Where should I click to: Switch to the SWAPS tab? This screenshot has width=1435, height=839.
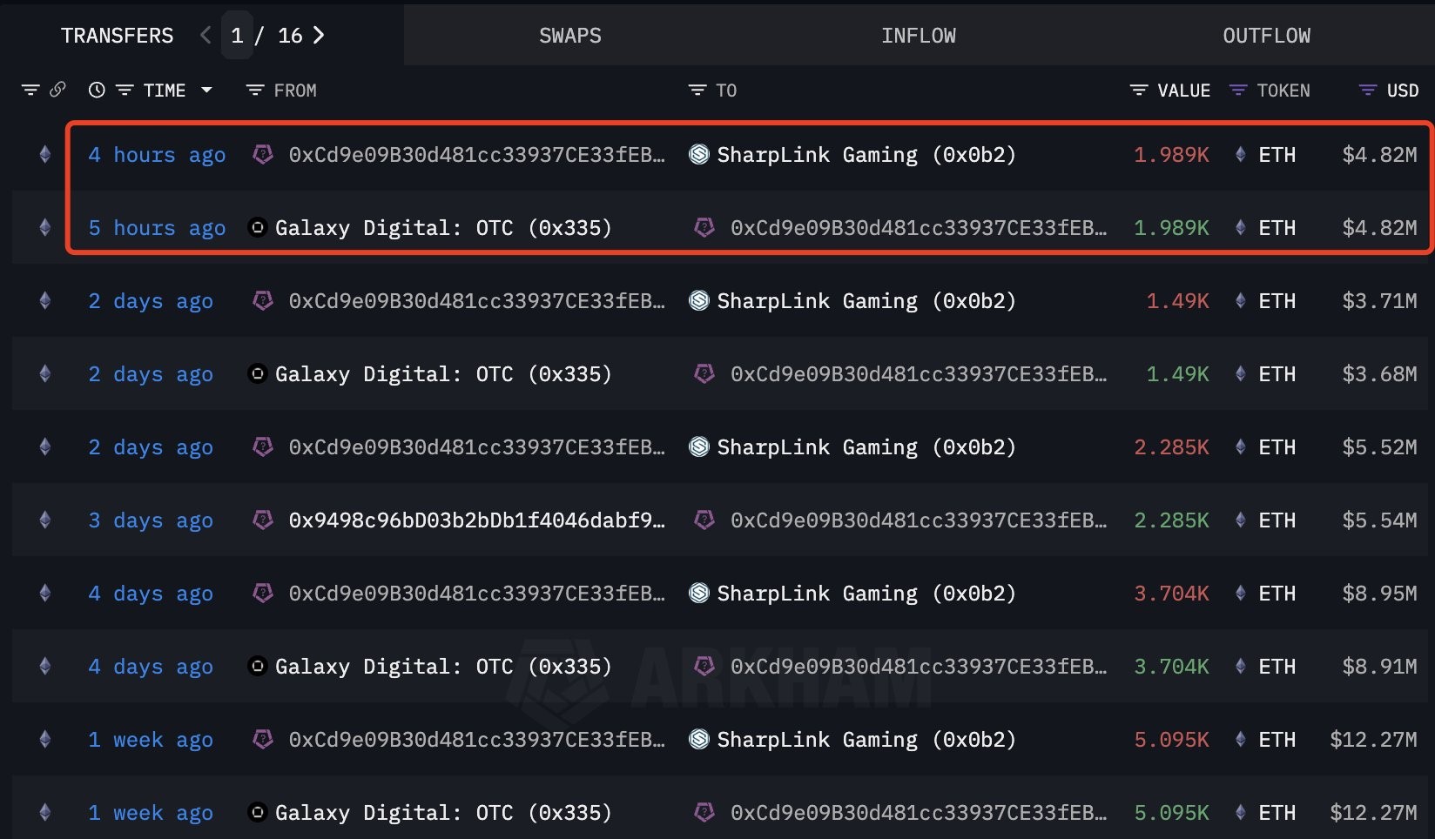(x=569, y=36)
